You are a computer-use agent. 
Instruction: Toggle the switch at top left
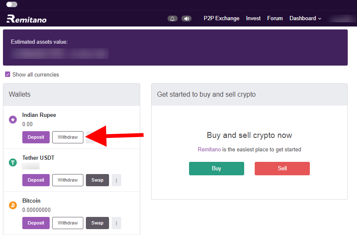pyautogui.click(x=12, y=4)
